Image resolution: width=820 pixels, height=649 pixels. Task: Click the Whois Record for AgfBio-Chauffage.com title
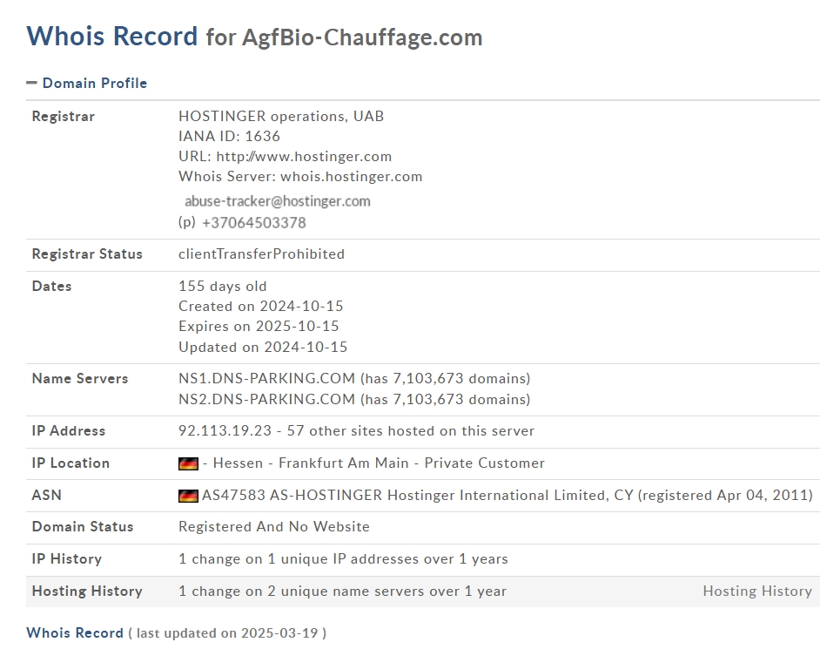[254, 37]
